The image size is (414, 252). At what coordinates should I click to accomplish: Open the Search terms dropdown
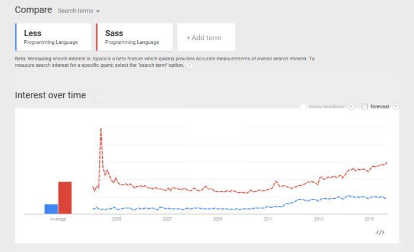tap(79, 11)
